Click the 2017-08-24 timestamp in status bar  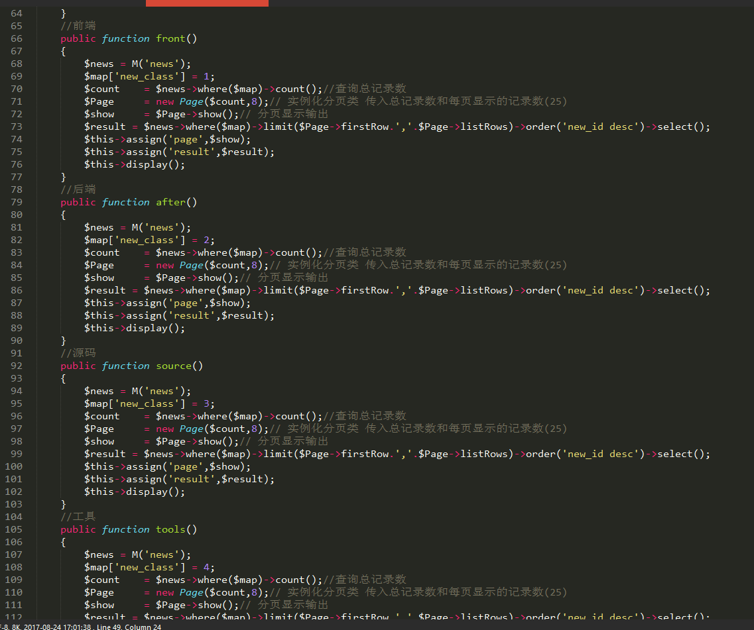(x=58, y=627)
